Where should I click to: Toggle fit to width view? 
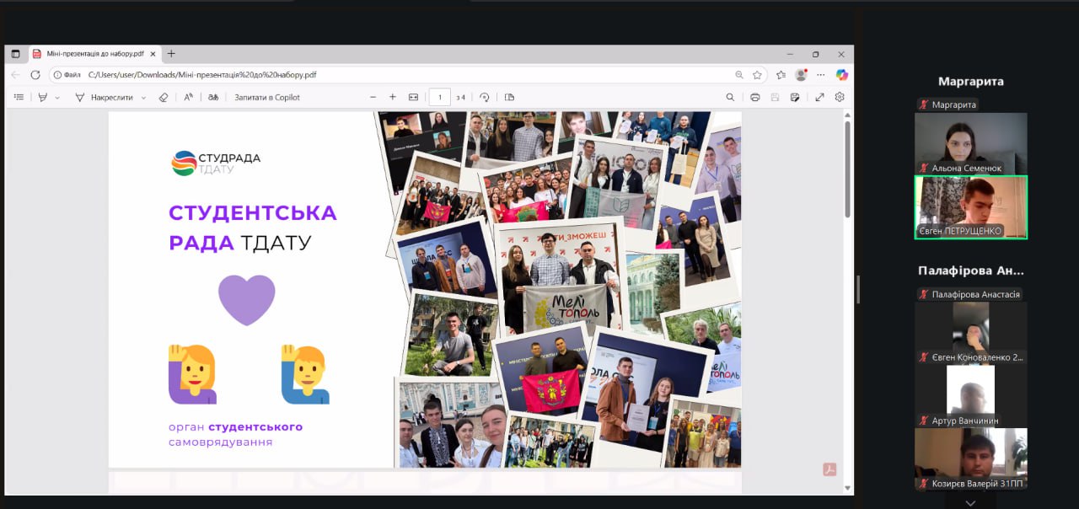click(413, 98)
